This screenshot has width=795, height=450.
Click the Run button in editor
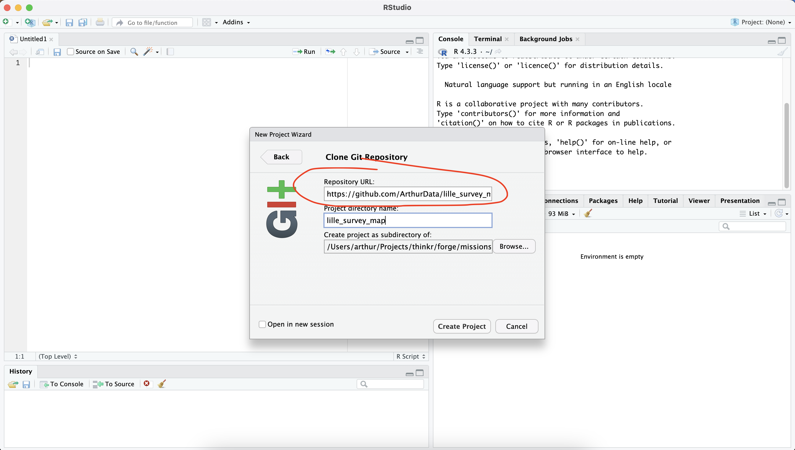304,52
